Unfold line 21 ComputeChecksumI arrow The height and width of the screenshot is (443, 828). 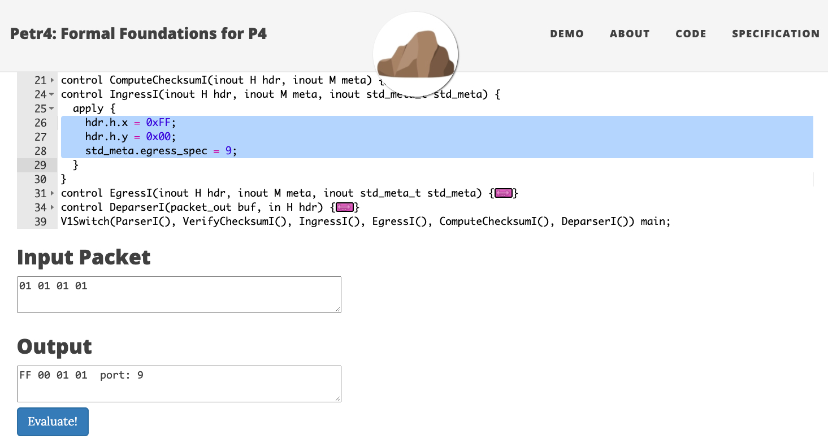click(x=52, y=81)
